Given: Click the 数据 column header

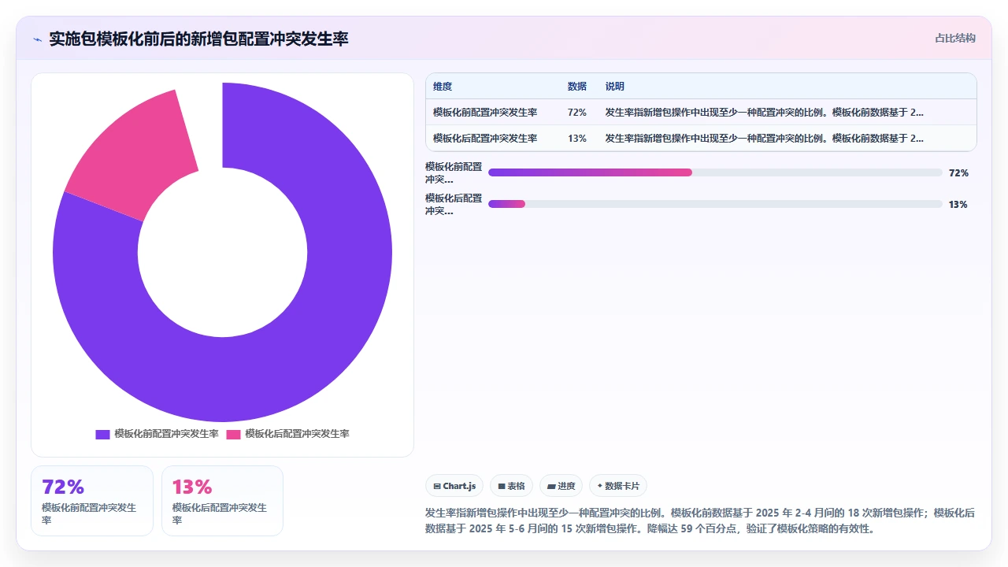Looking at the screenshot, I should click(x=577, y=87).
